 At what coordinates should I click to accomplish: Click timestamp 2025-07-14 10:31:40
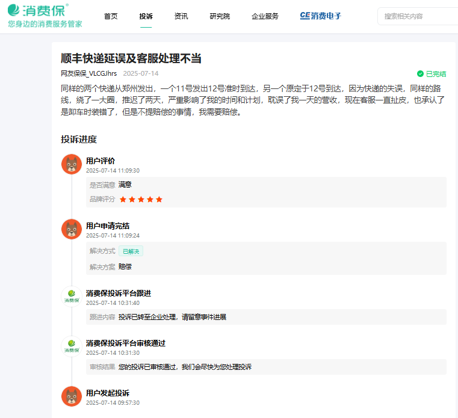[x=113, y=303]
